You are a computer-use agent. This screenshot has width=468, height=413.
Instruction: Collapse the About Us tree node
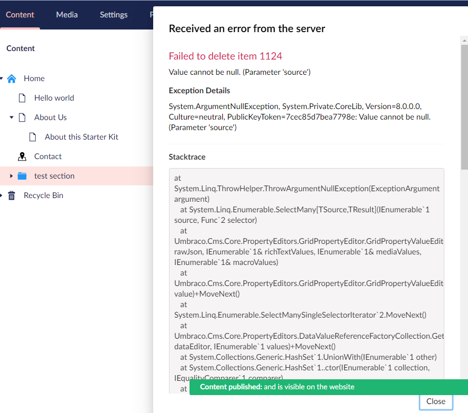click(12, 117)
